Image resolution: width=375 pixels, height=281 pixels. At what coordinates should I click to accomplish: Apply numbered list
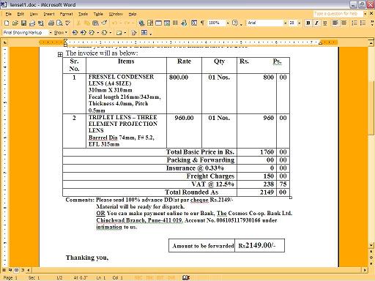(x=354, y=23)
